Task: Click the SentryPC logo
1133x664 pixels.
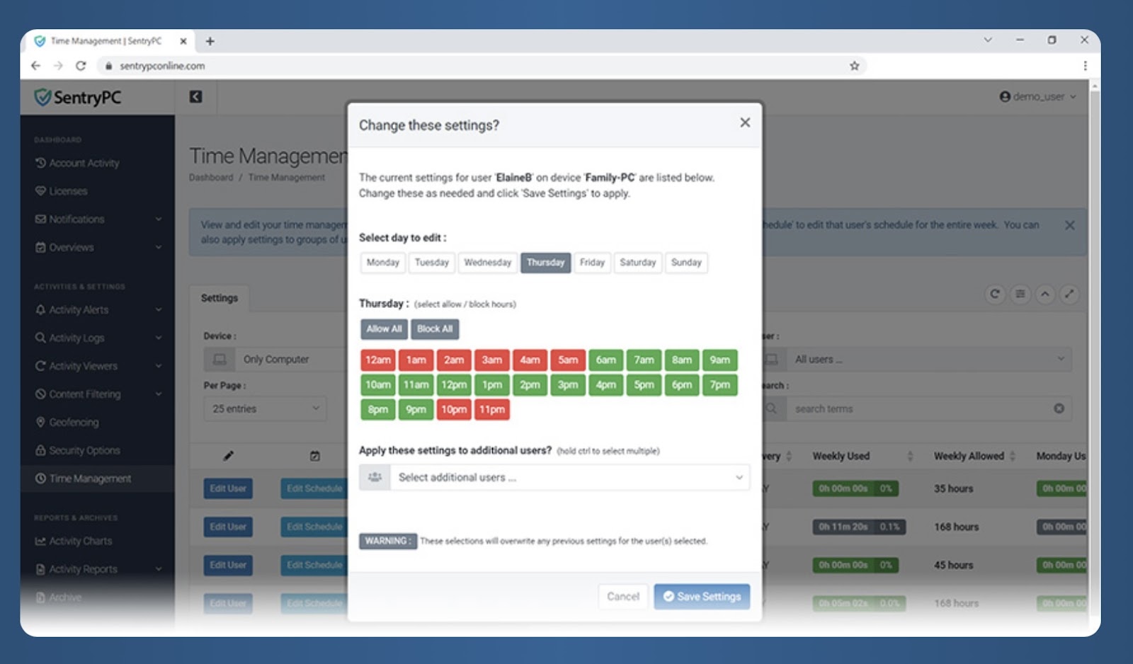Action: pyautogui.click(x=78, y=97)
